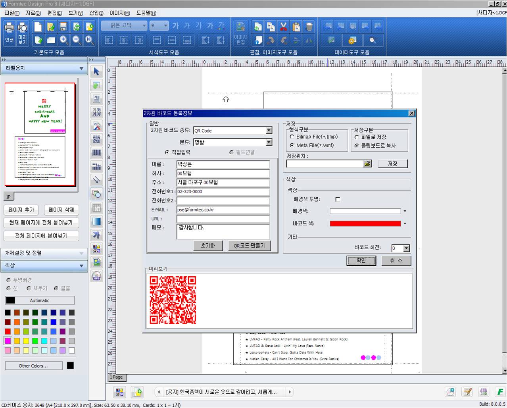The height and width of the screenshot is (408, 507).
Task: Toggle 배경색 투명 checkbox
Action: pyautogui.click(x=338, y=199)
